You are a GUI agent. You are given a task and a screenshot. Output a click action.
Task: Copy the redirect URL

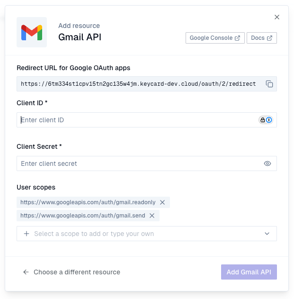269,84
